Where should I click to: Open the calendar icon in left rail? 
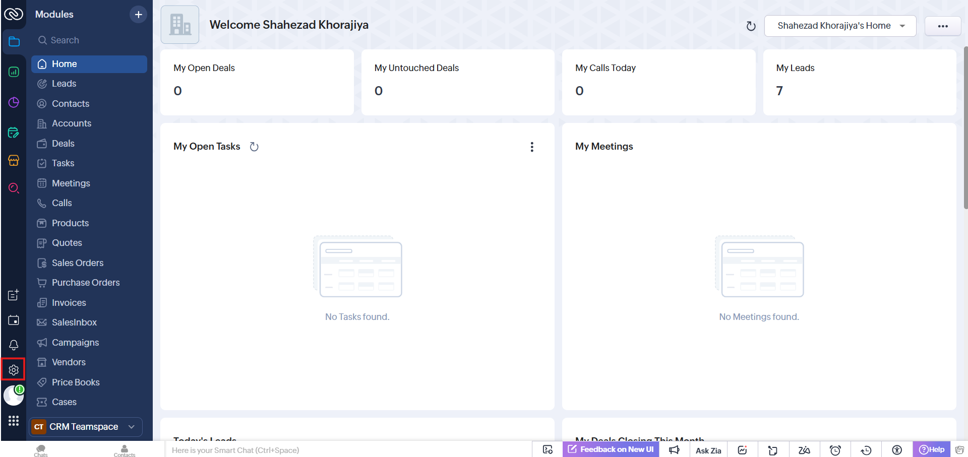(x=14, y=320)
